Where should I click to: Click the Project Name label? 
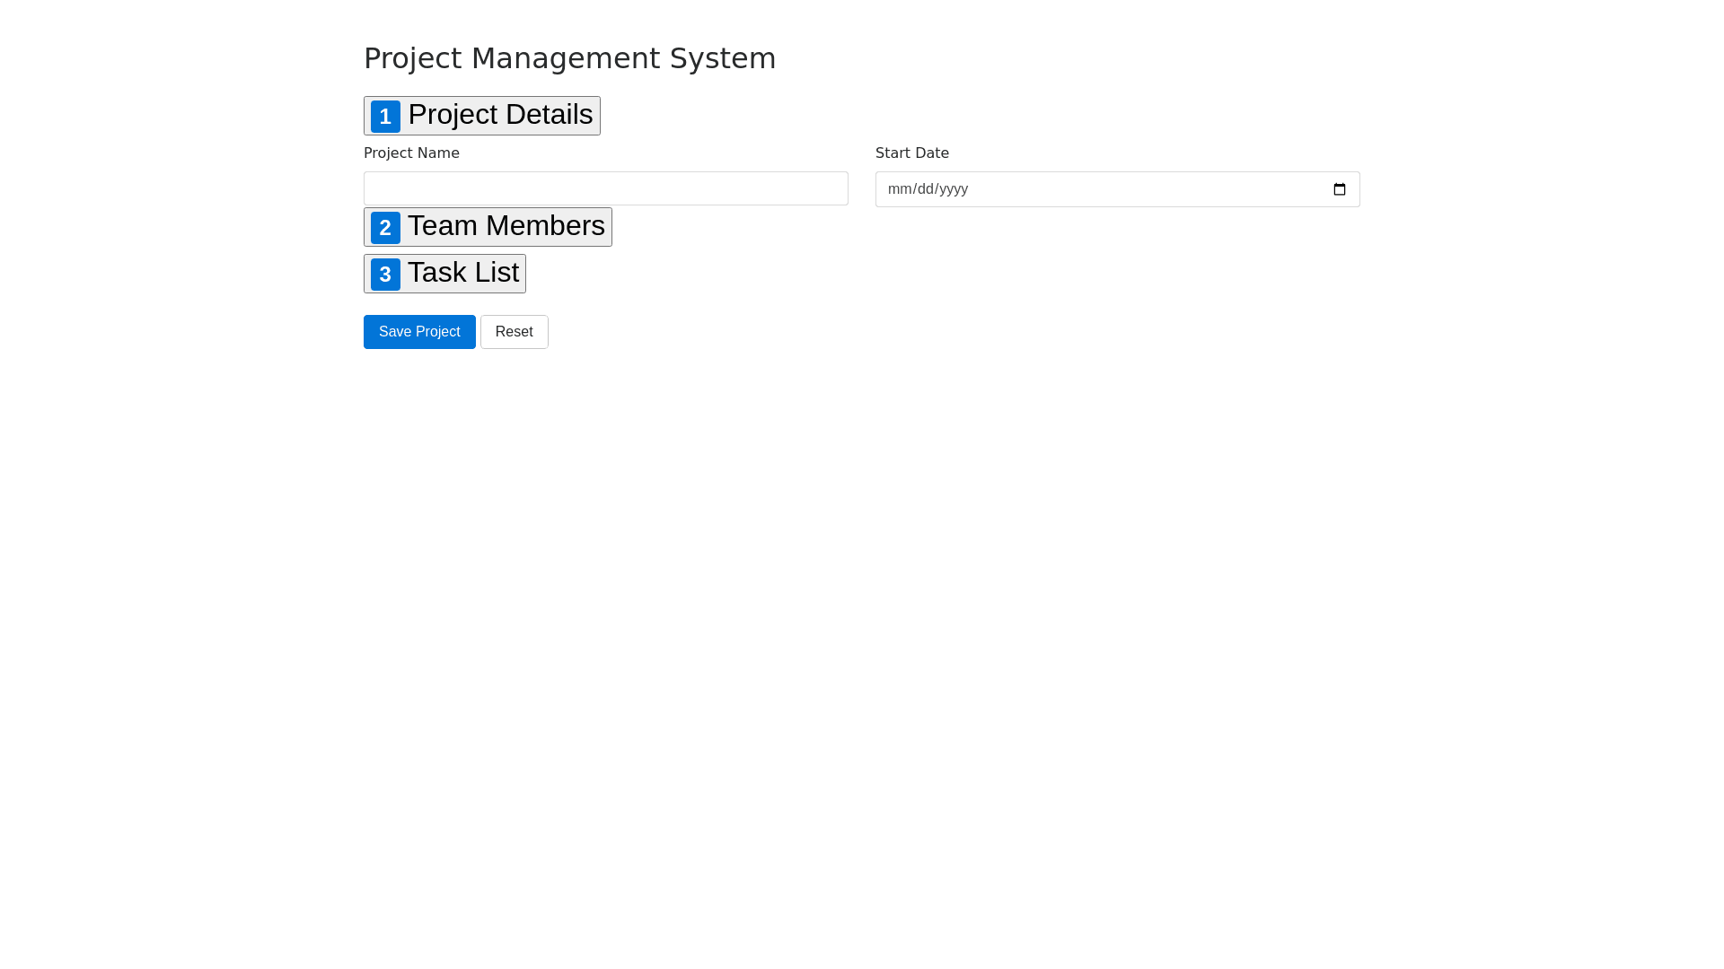click(x=411, y=153)
